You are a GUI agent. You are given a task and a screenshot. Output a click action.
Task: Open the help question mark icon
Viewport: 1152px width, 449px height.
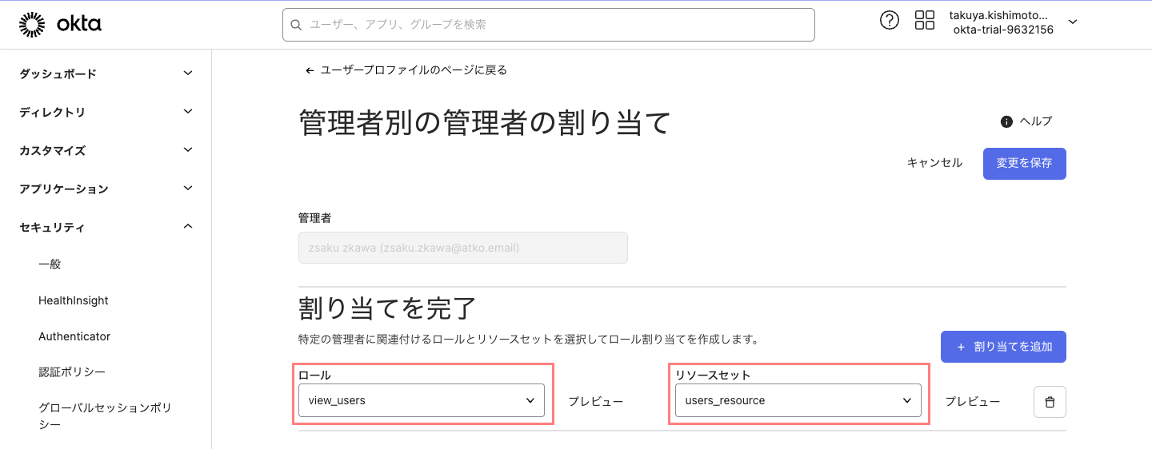point(889,21)
